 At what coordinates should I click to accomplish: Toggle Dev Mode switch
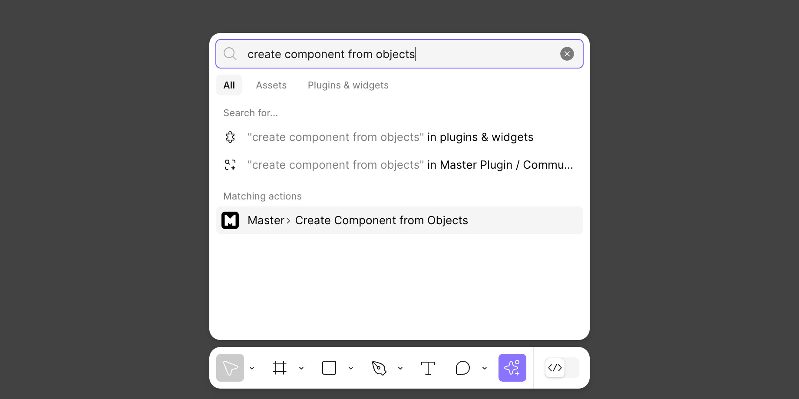click(562, 368)
